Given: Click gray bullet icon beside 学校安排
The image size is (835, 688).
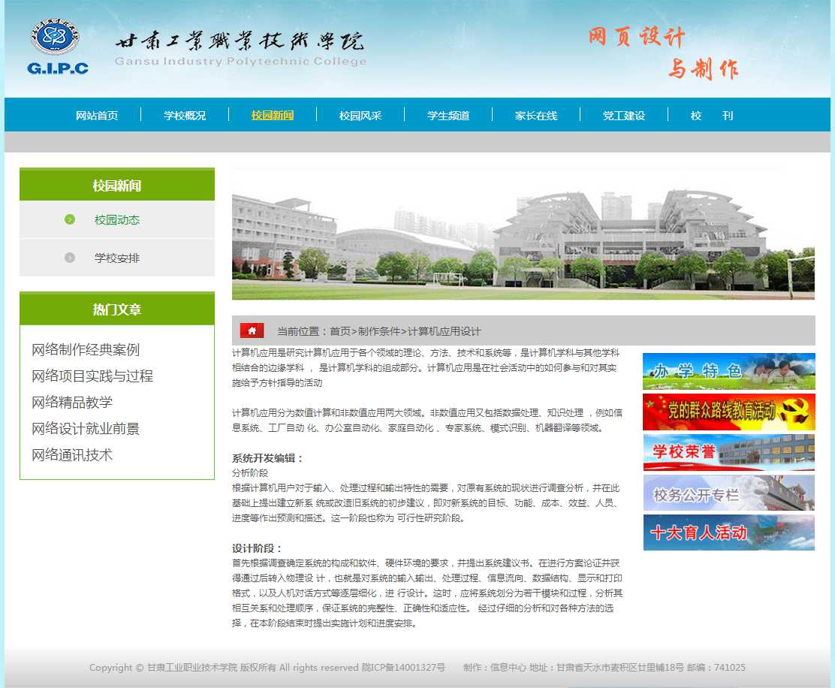Looking at the screenshot, I should pos(70,258).
